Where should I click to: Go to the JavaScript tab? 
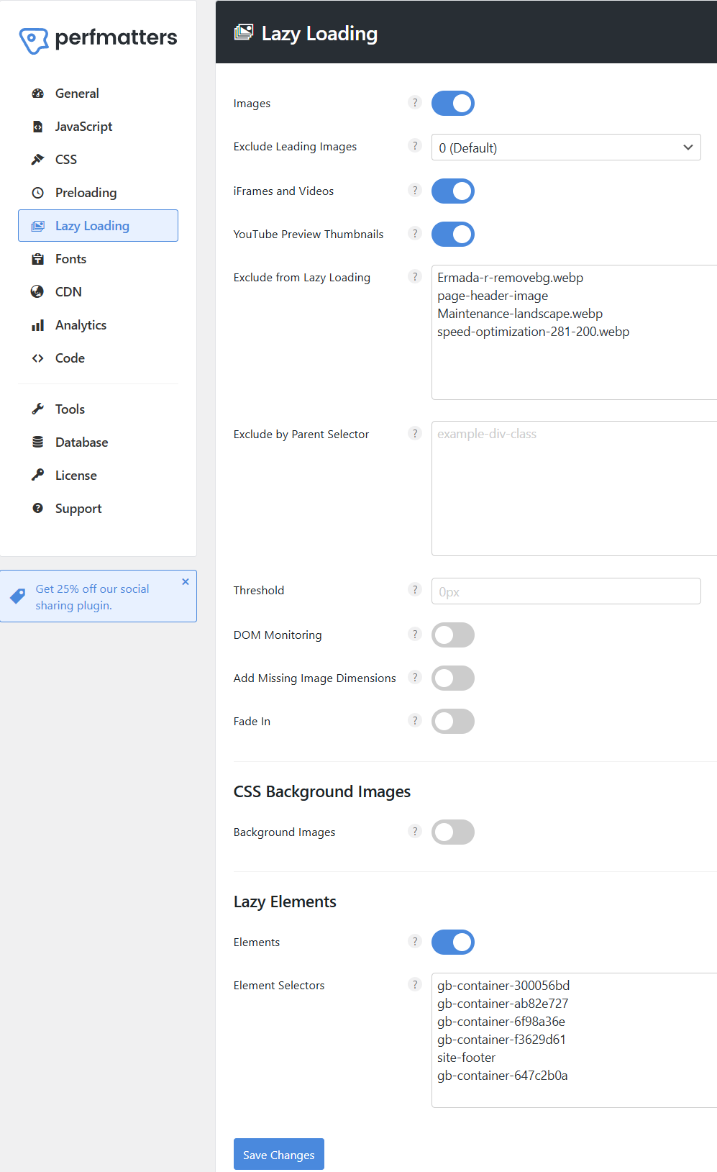click(x=98, y=127)
